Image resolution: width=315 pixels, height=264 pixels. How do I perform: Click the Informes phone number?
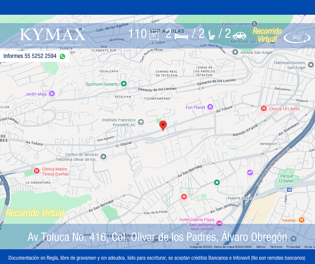(30, 56)
